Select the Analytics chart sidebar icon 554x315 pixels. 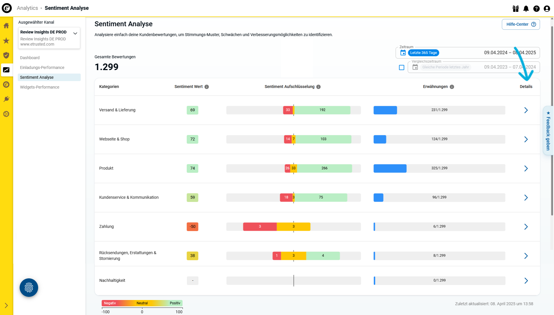(6, 70)
